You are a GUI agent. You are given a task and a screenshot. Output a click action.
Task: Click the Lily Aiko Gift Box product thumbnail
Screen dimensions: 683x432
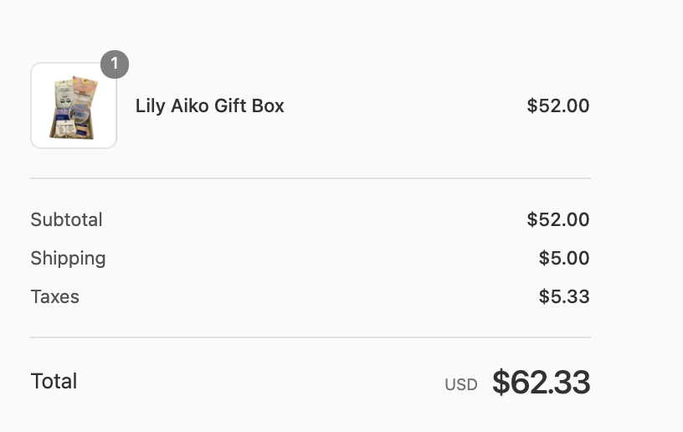[x=74, y=106]
